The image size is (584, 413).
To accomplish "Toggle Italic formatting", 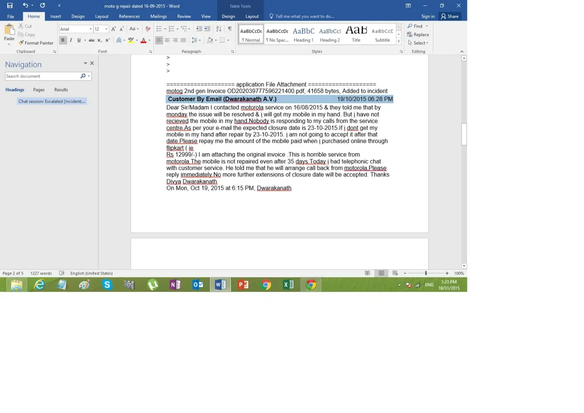I will [x=71, y=40].
